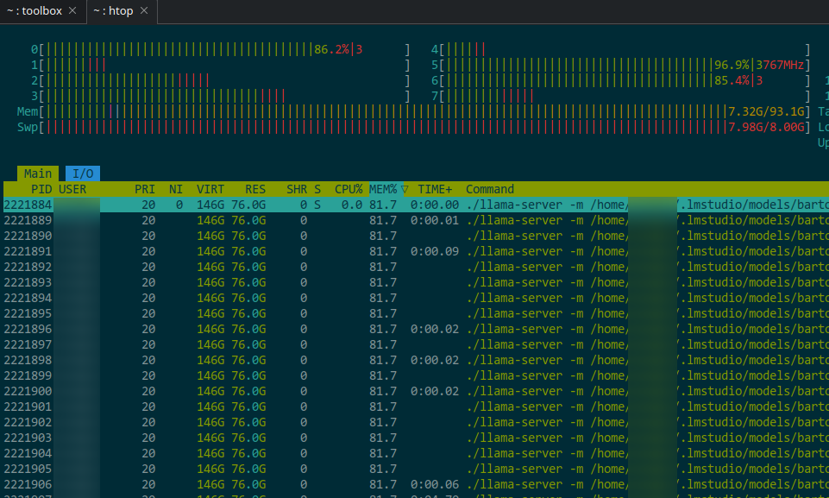Viewport: 829px width, 498px height.
Task: Sort by the TIME+ column header
Action: click(x=435, y=190)
